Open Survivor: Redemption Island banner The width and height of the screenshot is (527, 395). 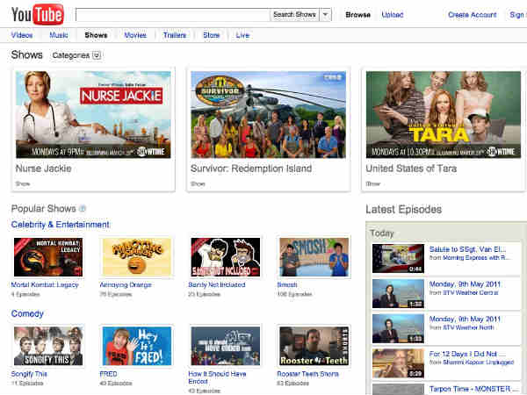tap(269, 114)
